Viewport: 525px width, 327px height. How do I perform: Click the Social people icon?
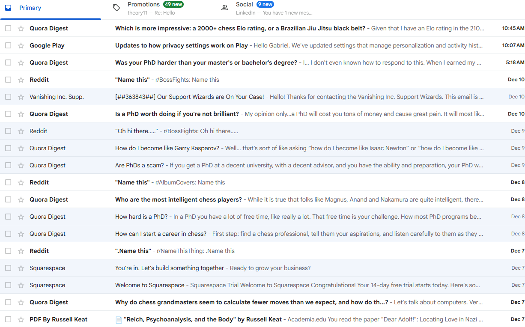coord(224,8)
